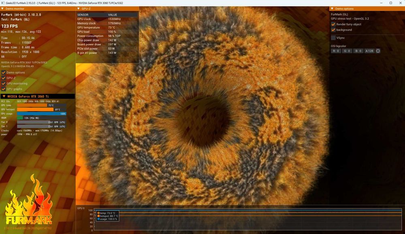
Task: Select the PCIe slot power label
Action: tap(87, 49)
